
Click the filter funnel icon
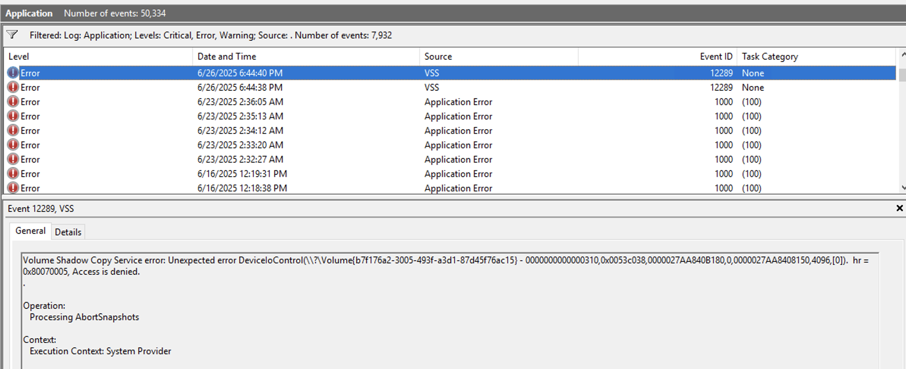[x=13, y=34]
